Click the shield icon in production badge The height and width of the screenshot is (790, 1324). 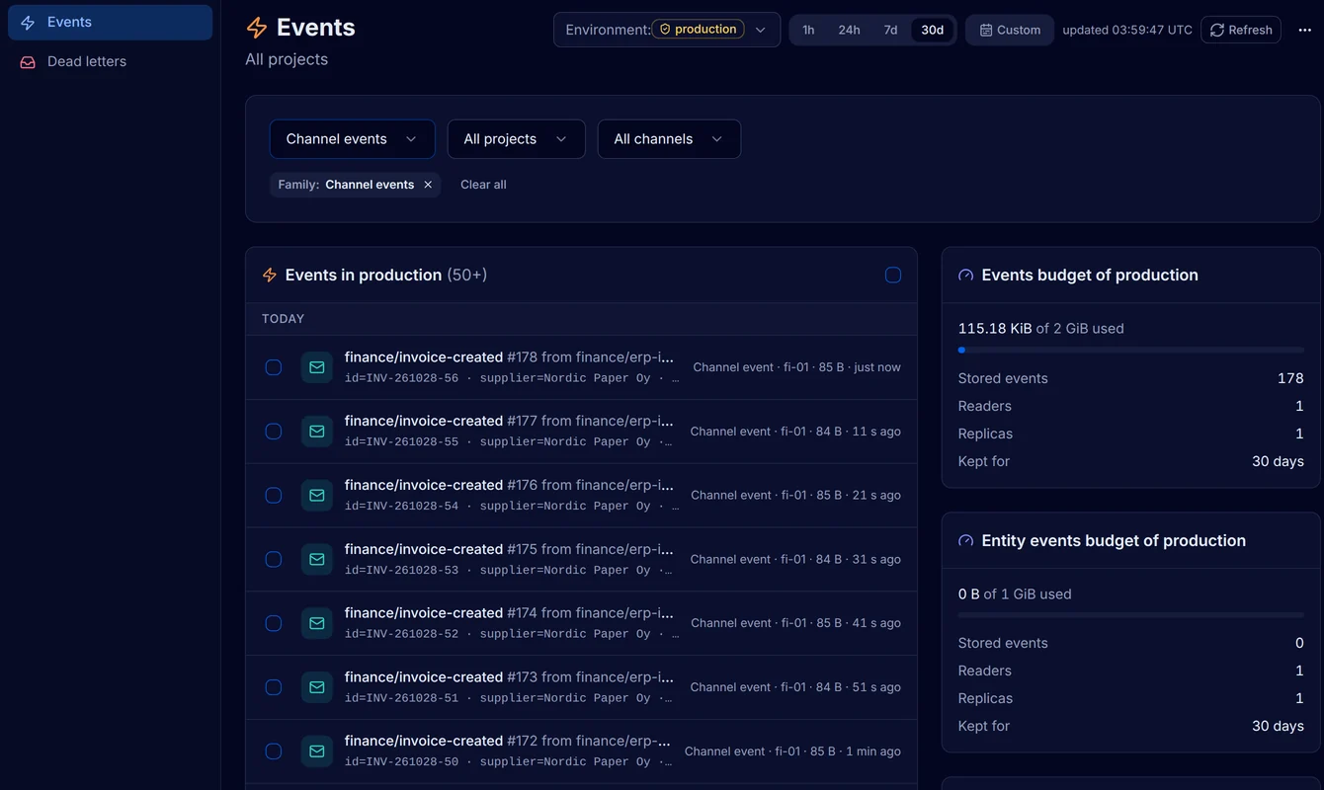tap(665, 30)
